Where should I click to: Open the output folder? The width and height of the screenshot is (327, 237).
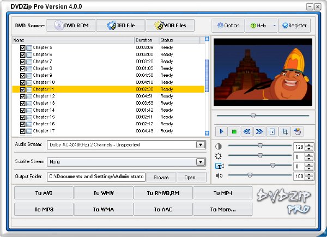click(191, 177)
